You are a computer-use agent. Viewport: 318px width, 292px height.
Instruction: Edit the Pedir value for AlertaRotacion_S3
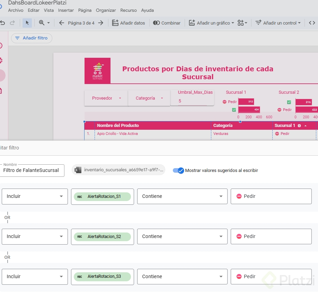(271, 276)
